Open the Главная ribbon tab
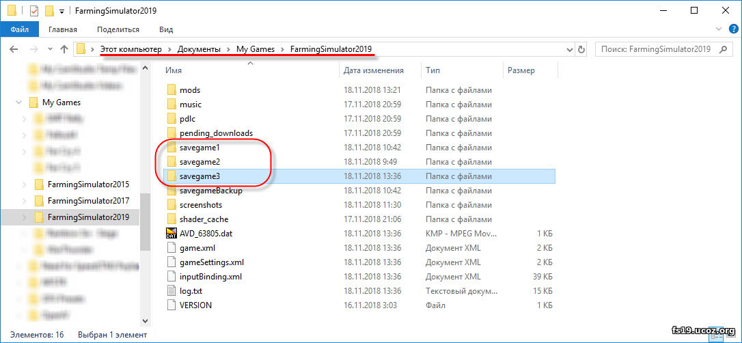This screenshot has width=742, height=343. click(x=62, y=29)
